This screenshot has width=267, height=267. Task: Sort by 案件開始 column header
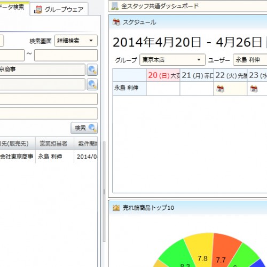click(86, 144)
